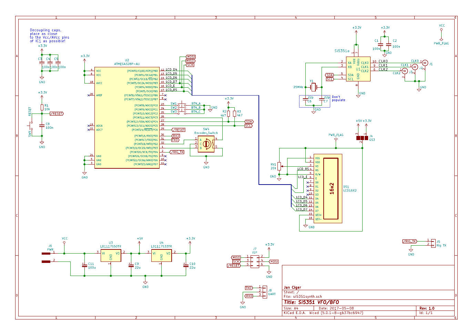Select the potentiometer symbol RV1
The image size is (466, 335).
click(279, 166)
